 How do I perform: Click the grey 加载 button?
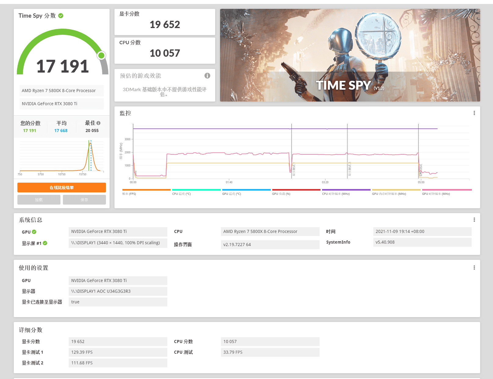(x=39, y=200)
